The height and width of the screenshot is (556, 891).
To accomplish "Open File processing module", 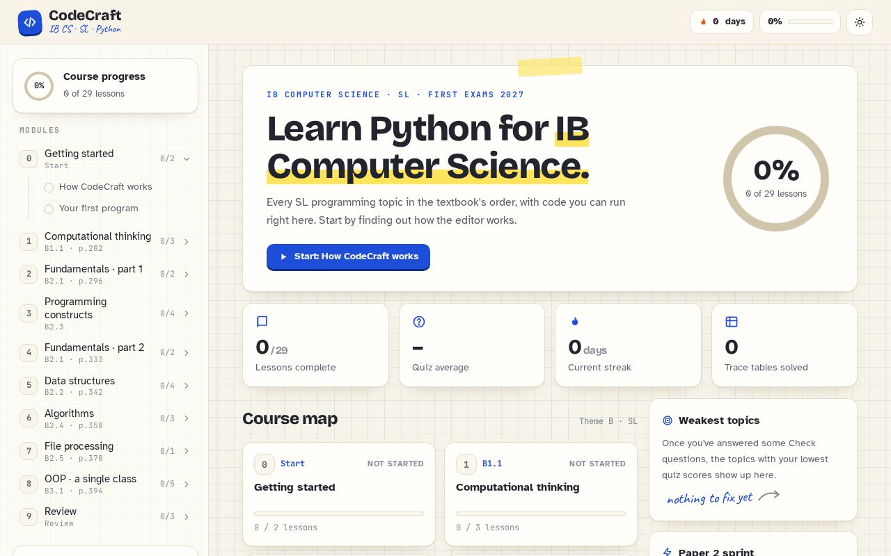I will 105,451.
